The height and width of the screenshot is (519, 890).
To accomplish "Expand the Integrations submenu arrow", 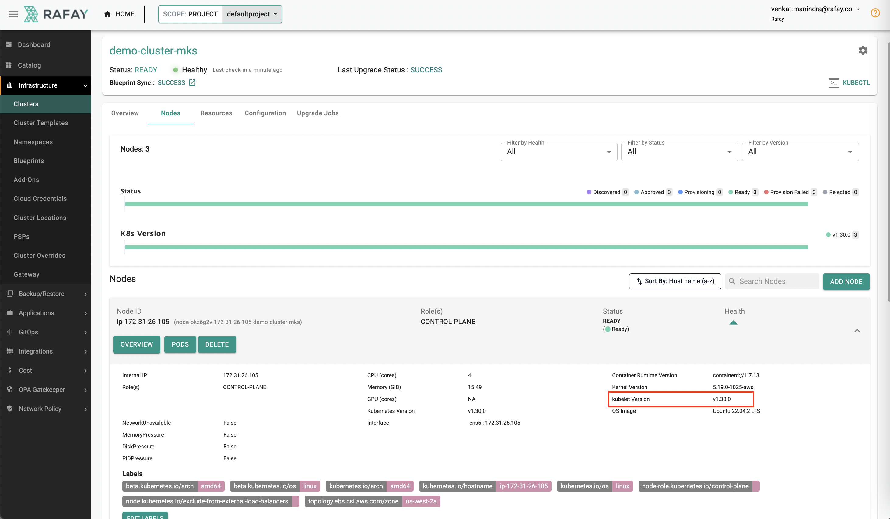I will point(85,352).
